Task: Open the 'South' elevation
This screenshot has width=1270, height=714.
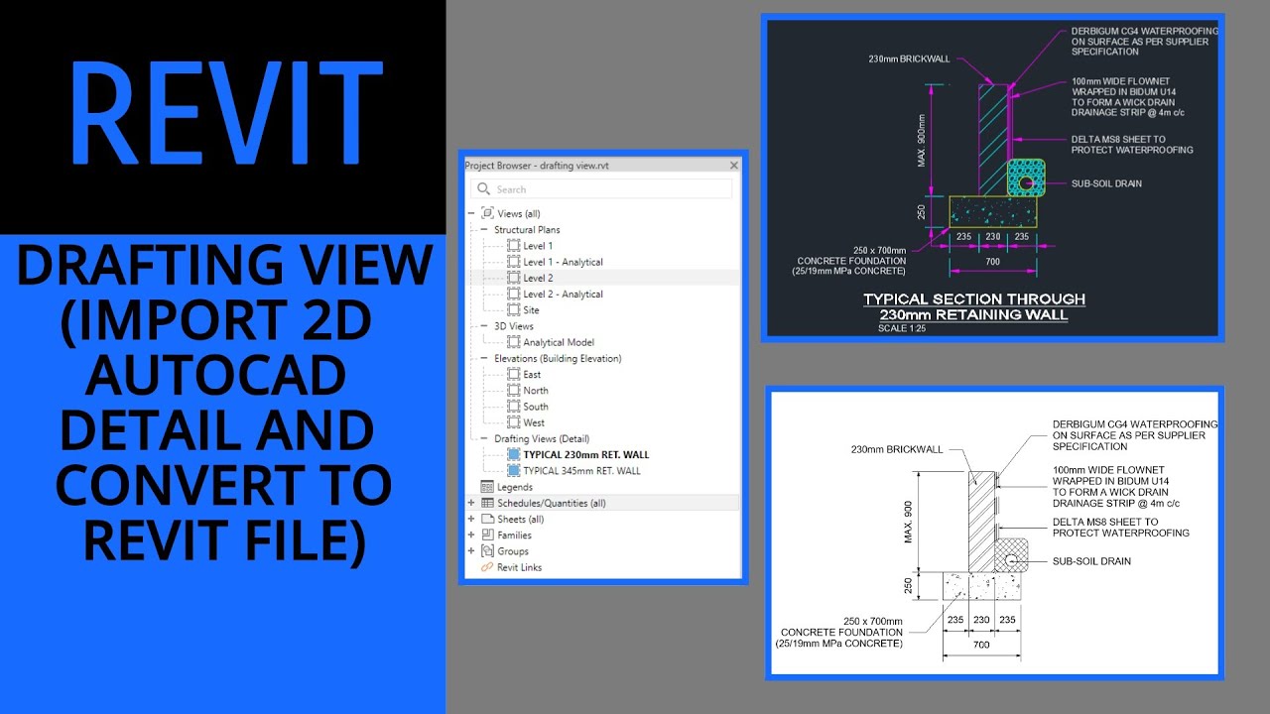Action: (536, 407)
